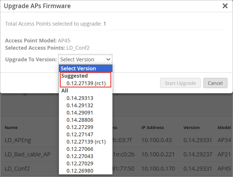This screenshot has width=233, height=177.
Task: Select firmware version 0.14.29313
Action: (80, 98)
